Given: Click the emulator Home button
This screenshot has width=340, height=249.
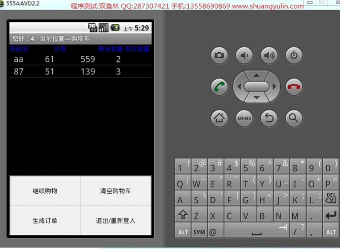Looking at the screenshot, I should (219, 118).
